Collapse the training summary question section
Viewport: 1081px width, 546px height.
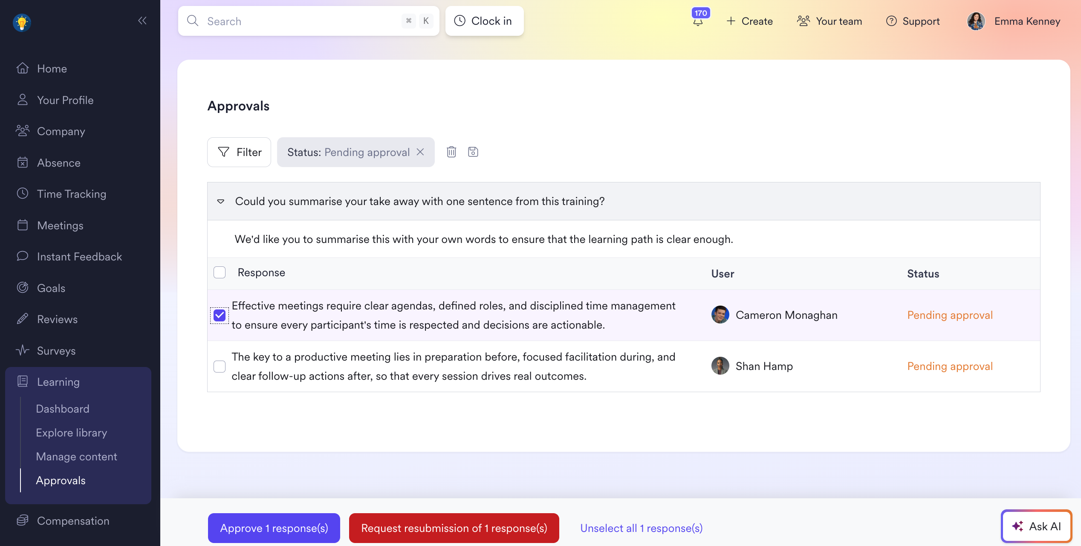coord(221,201)
